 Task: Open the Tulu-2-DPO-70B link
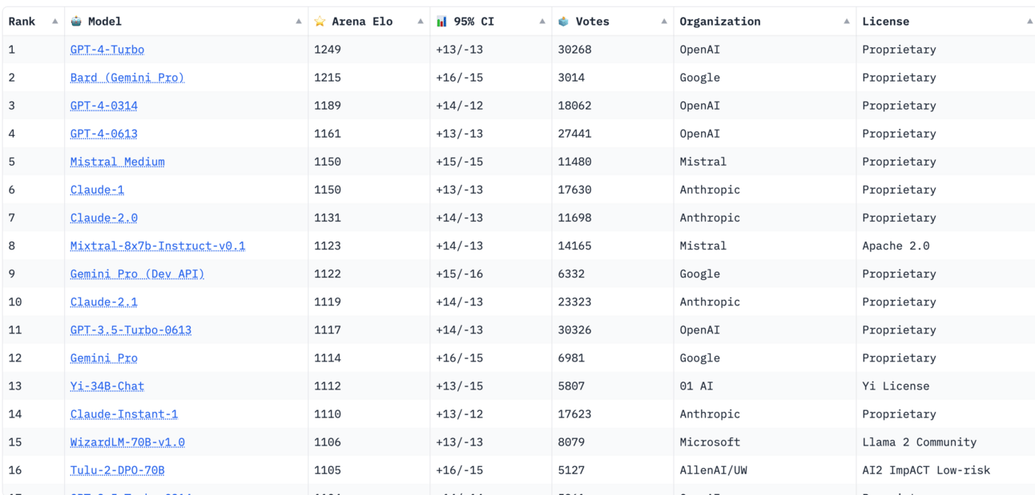click(x=117, y=469)
